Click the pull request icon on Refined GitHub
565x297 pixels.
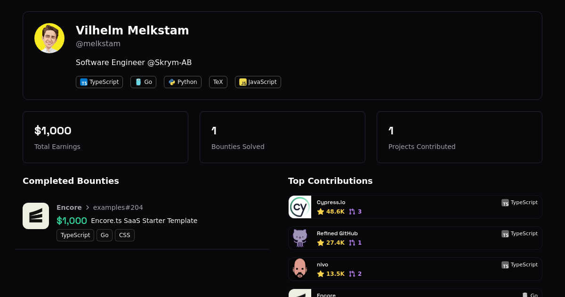coord(352,243)
